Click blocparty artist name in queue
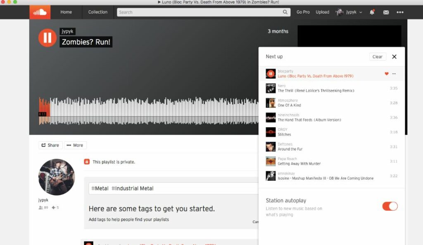 [285, 71]
